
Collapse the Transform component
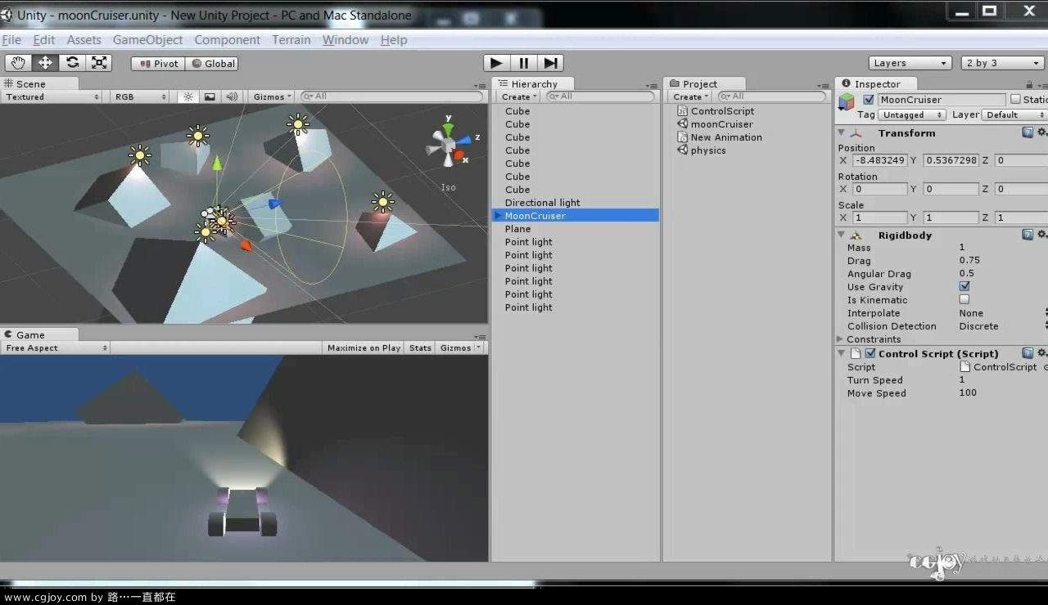(841, 132)
